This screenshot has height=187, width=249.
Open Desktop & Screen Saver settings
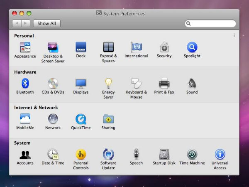pyautogui.click(x=53, y=47)
